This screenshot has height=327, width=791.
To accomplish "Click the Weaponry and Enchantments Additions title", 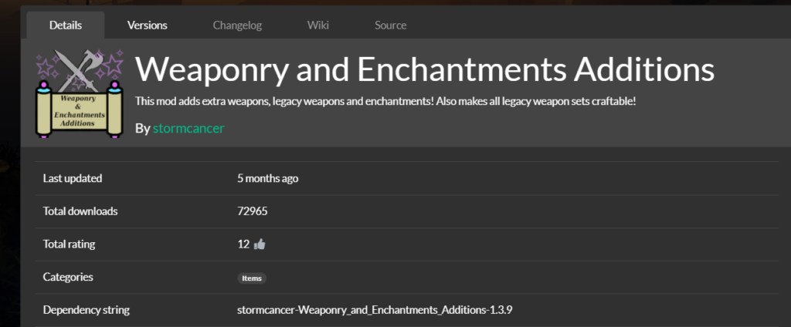I will pos(425,69).
